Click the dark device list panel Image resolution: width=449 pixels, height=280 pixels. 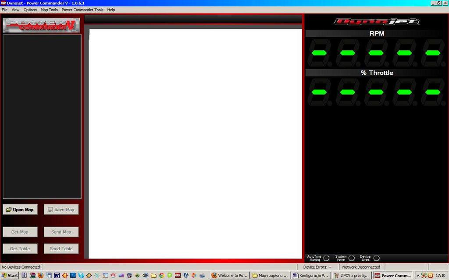click(42, 116)
